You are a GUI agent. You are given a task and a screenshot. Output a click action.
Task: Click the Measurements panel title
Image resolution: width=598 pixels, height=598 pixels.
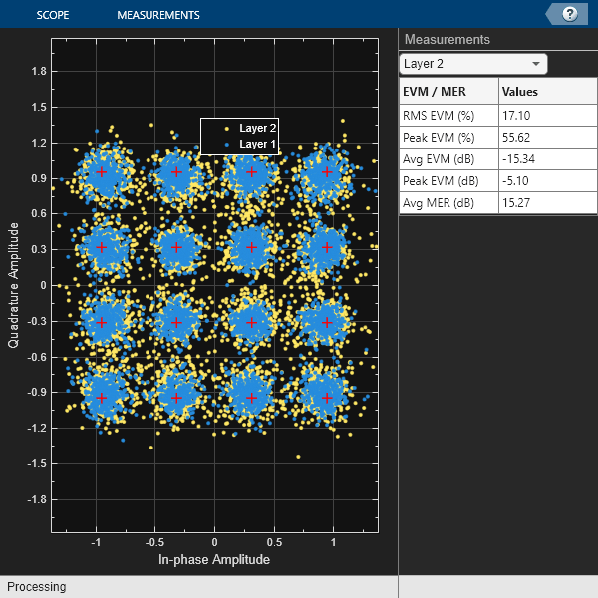pyautogui.click(x=447, y=39)
